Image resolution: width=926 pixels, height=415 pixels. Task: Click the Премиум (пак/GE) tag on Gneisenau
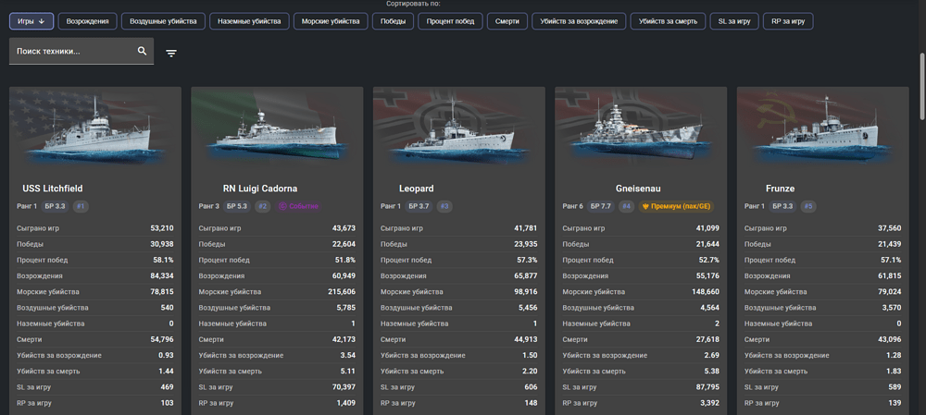(677, 206)
